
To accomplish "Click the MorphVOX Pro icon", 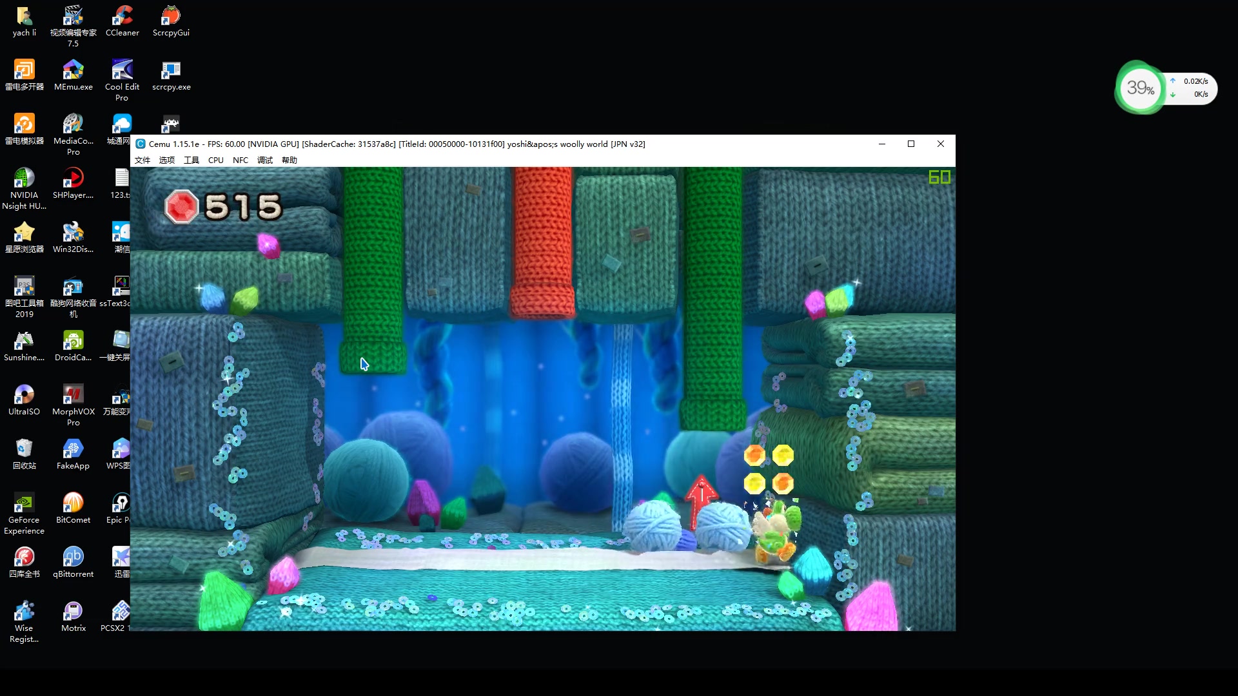I will [x=73, y=394].
